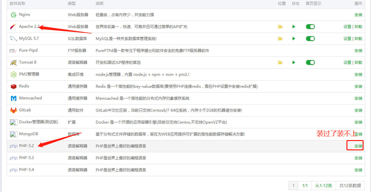
Task: Click the Apache feather icon
Action: tap(13, 27)
